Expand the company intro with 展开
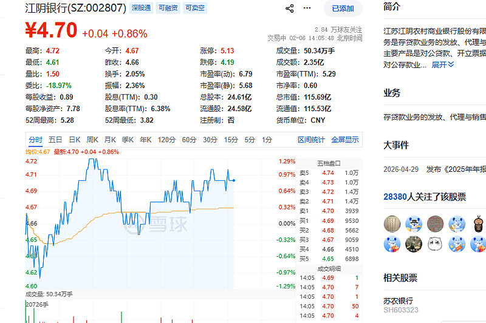Viewport: 486px width, 323px height. click(443, 65)
